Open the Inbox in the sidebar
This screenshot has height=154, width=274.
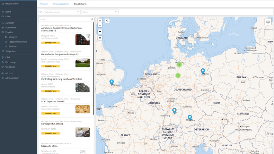click(x=8, y=16)
